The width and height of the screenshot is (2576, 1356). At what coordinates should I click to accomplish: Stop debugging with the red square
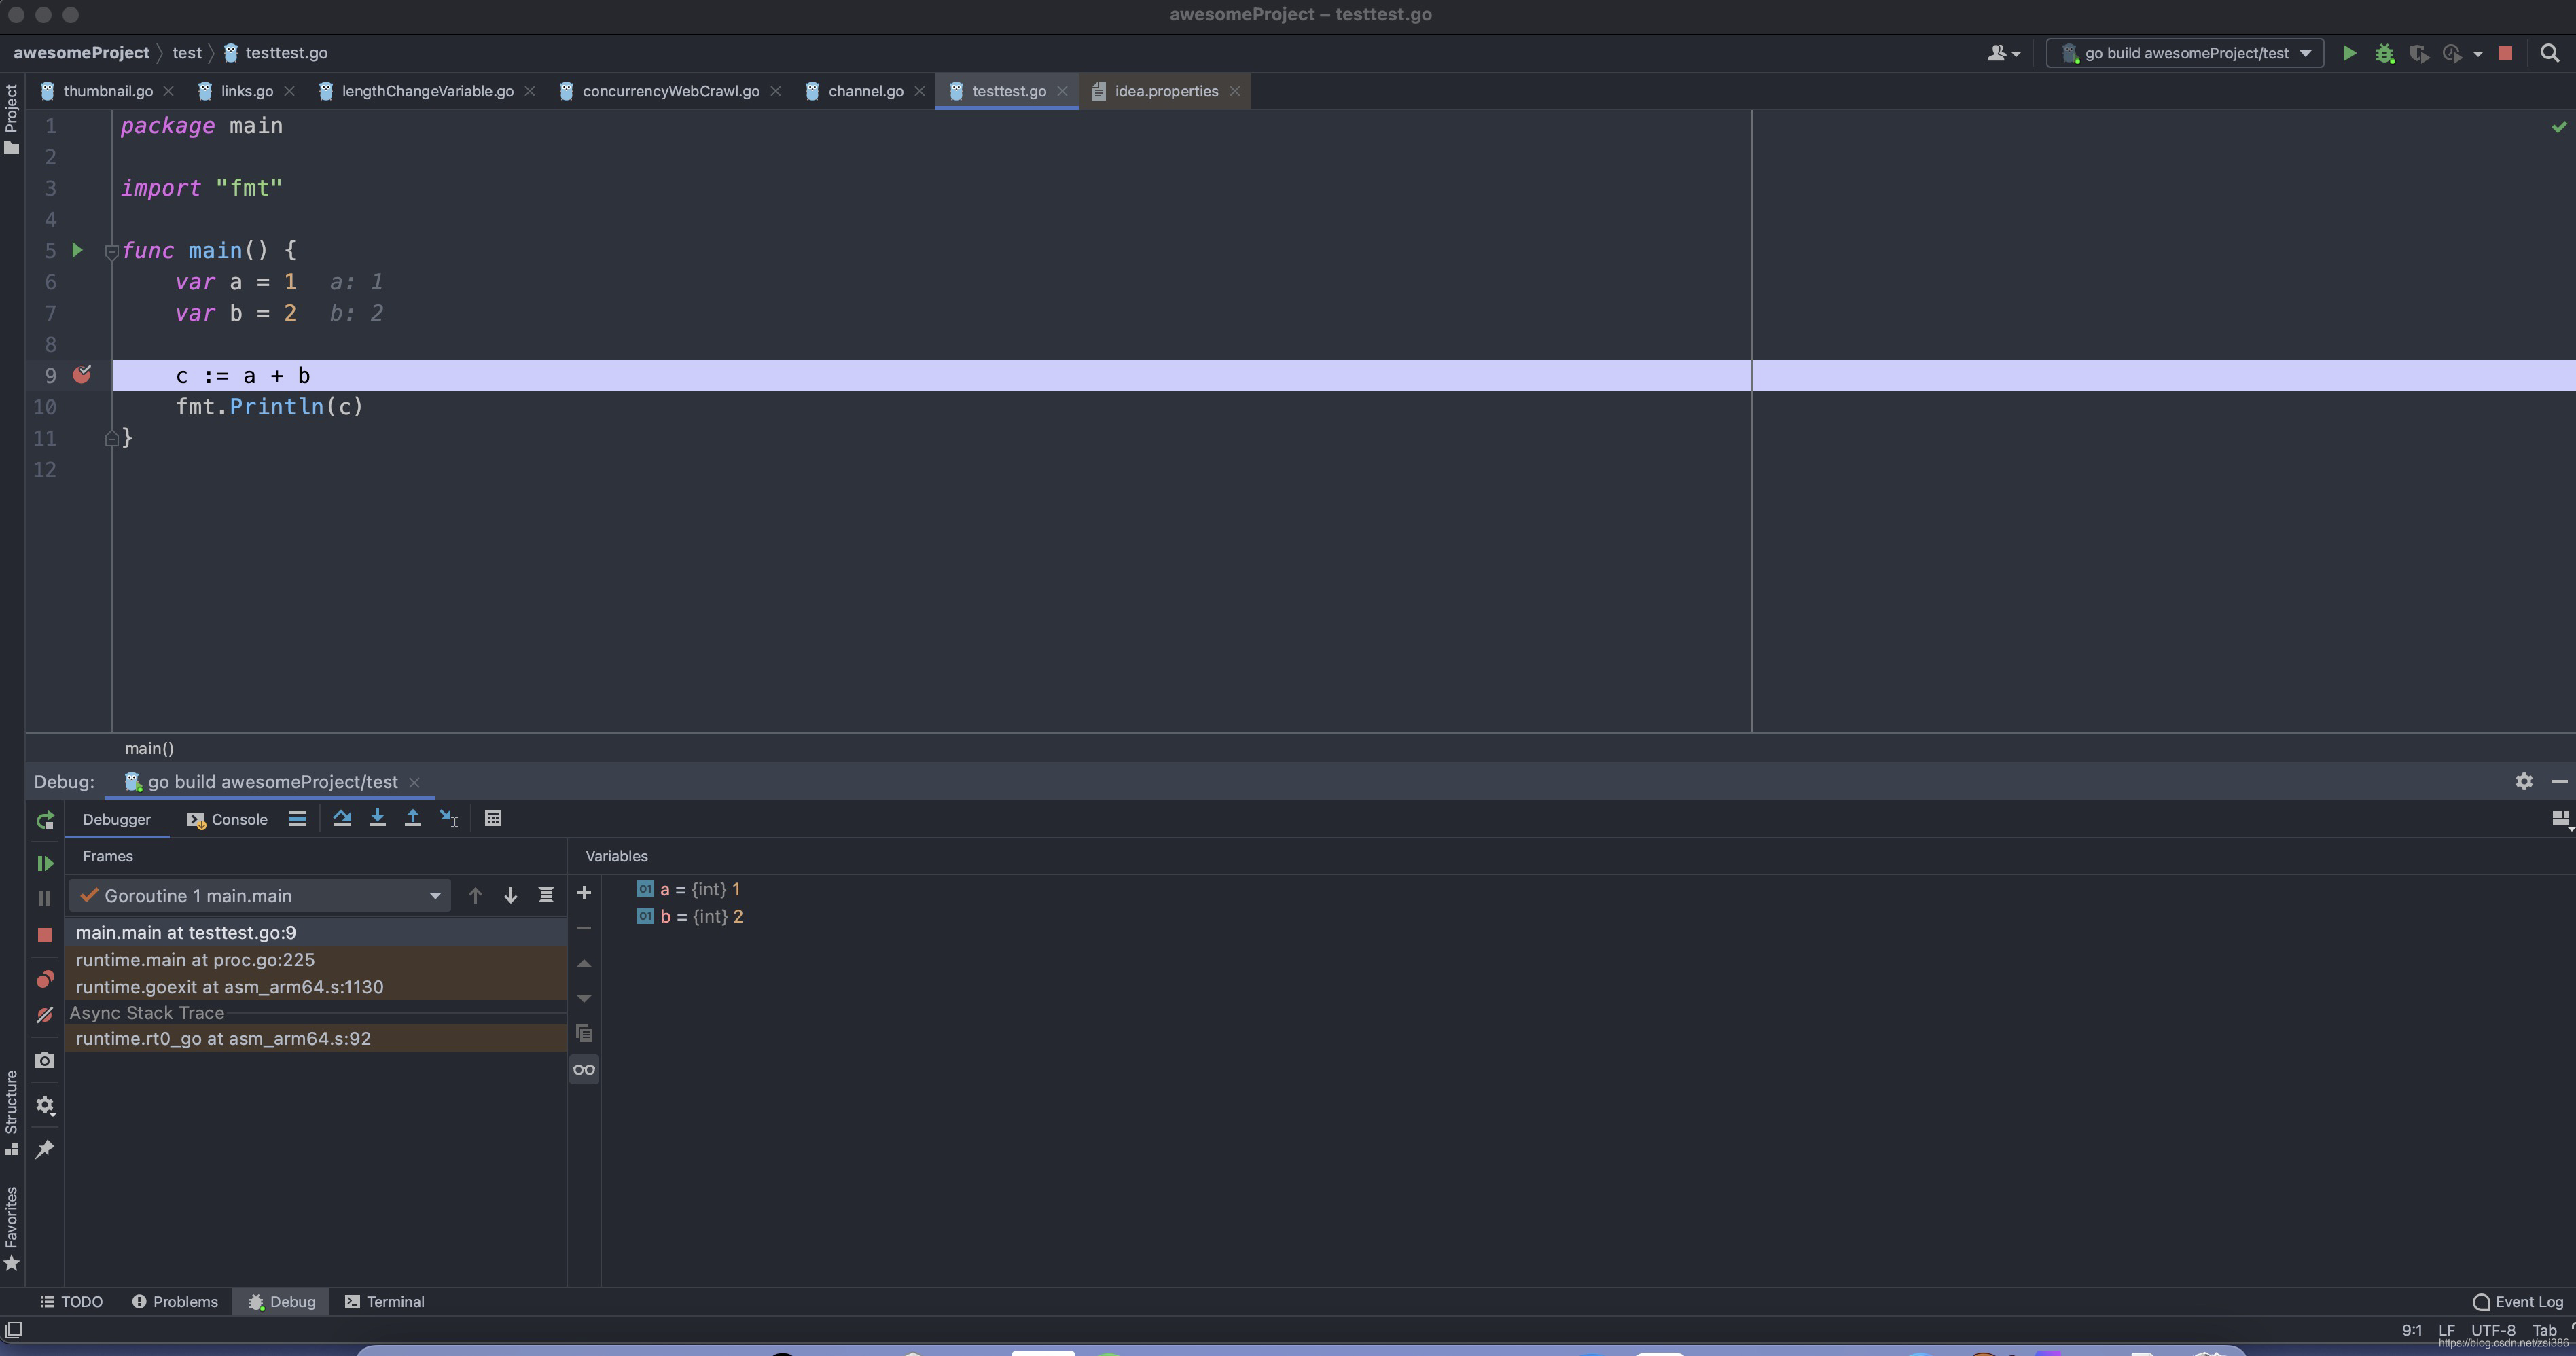(45, 934)
